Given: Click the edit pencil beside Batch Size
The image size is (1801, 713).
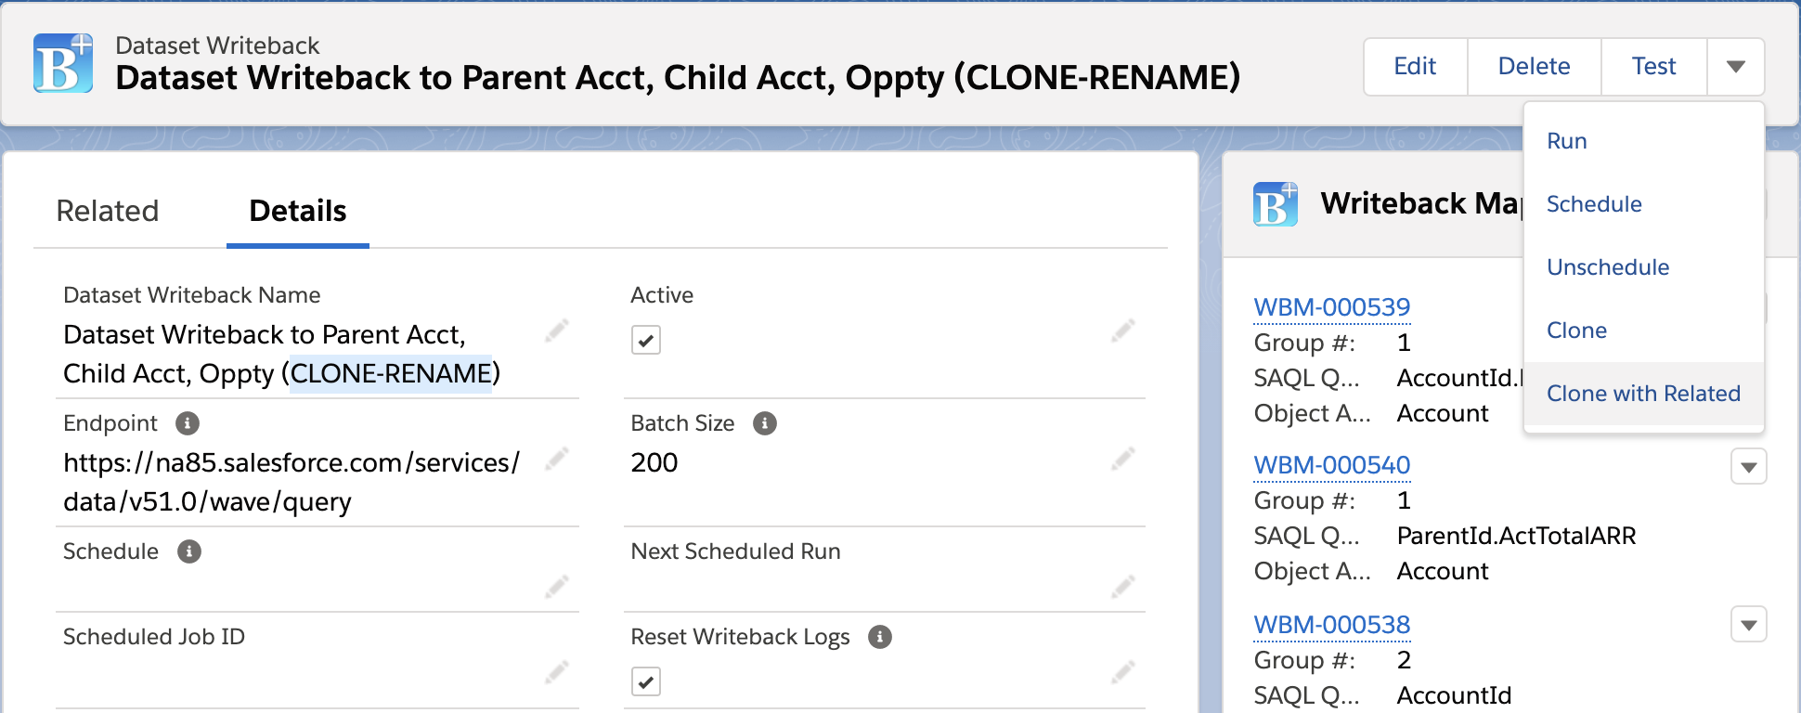Looking at the screenshot, I should coord(1124,457).
